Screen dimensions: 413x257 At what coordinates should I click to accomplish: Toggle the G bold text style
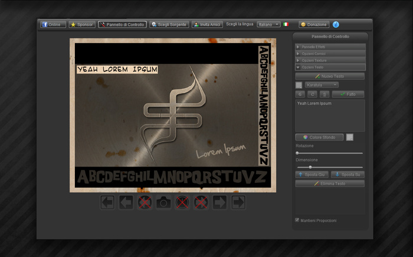pyautogui.click(x=300, y=94)
